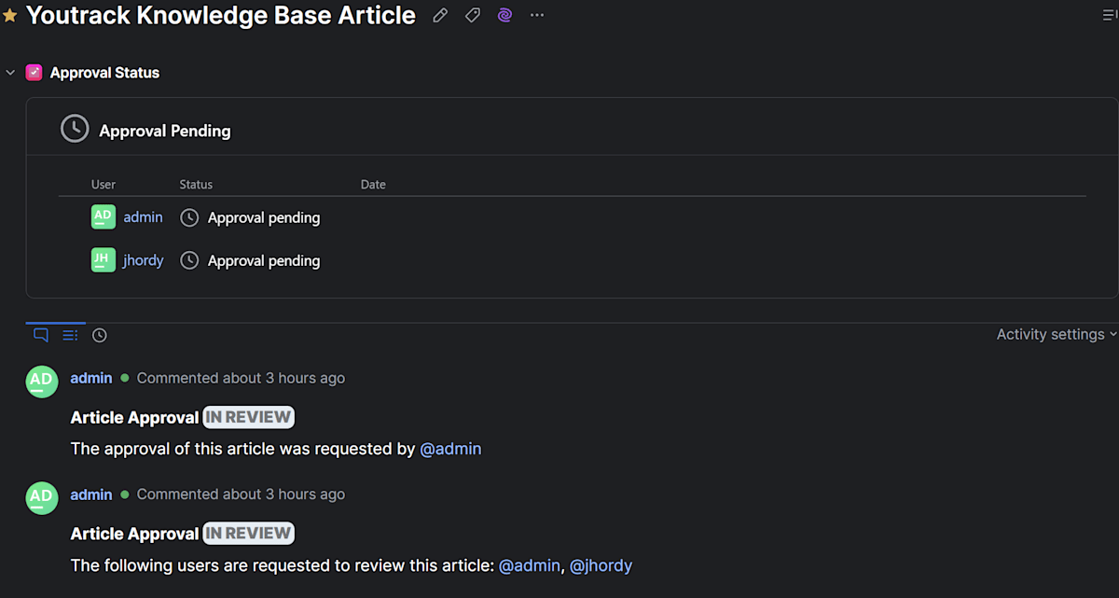Click AD avatar of second comment
The height and width of the screenshot is (598, 1119).
(41, 497)
